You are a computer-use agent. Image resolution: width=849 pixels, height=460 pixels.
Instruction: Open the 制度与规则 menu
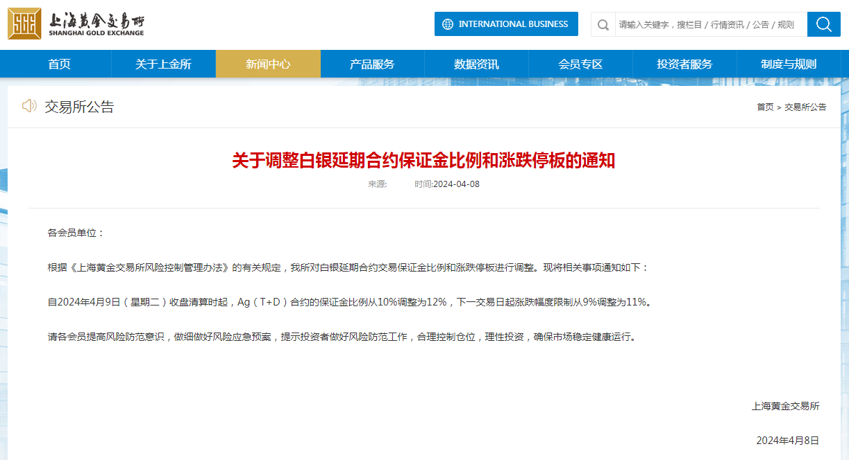[x=789, y=64]
